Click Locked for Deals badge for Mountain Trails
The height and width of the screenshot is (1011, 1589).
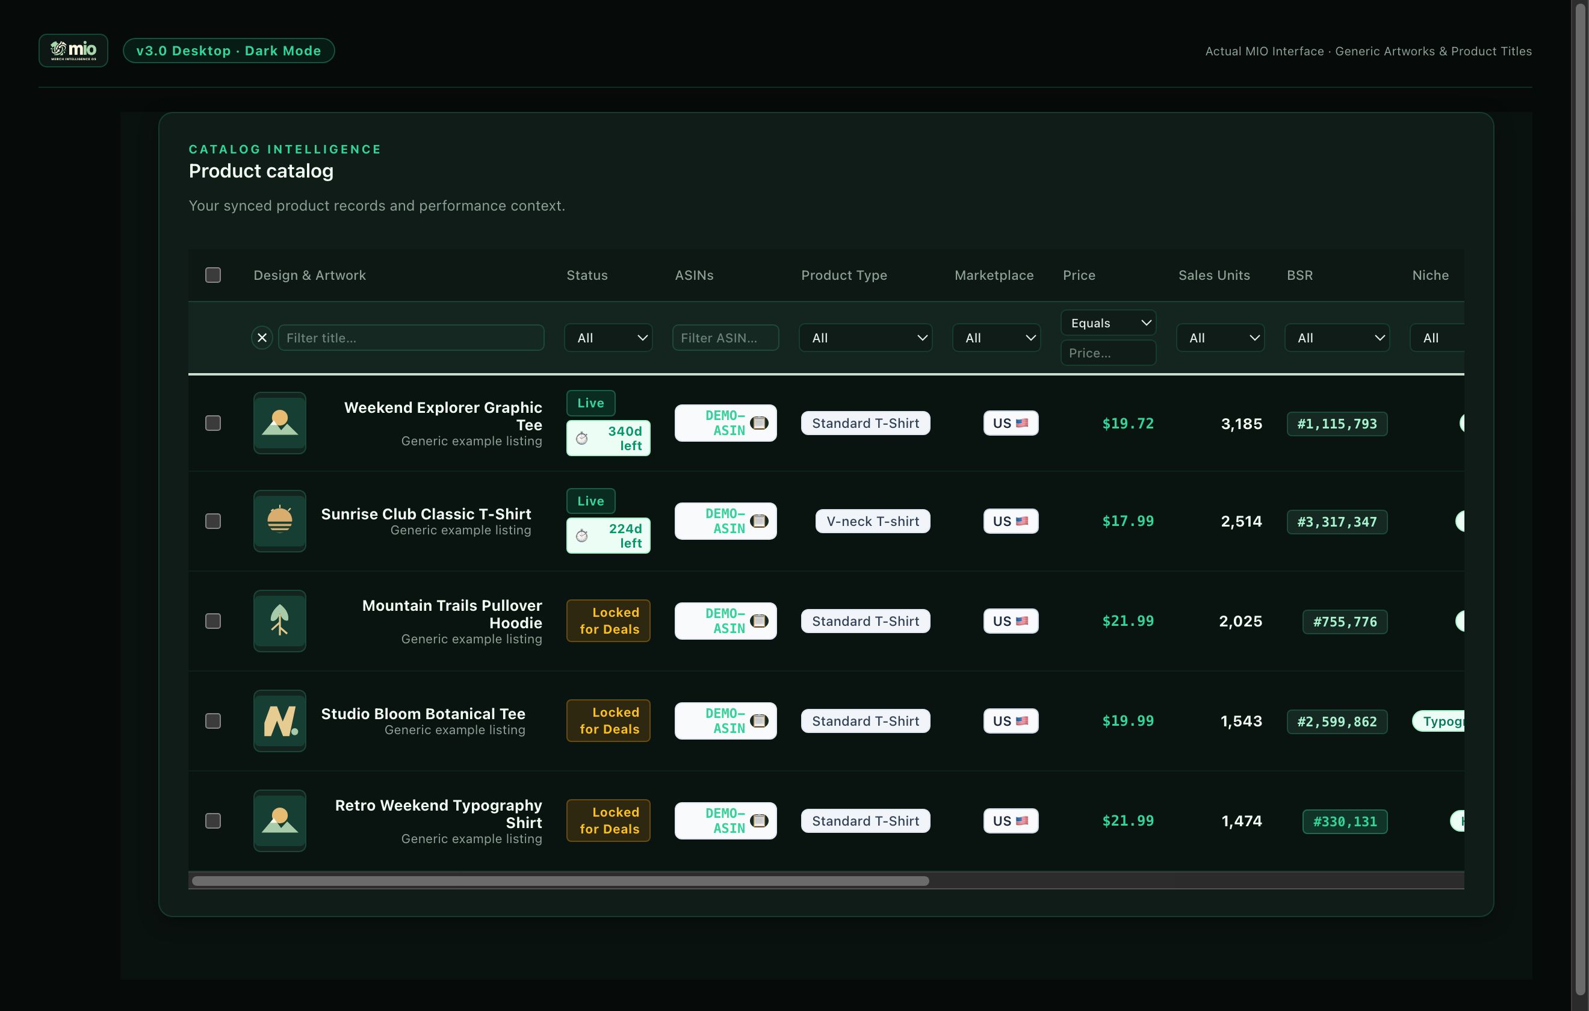click(609, 621)
